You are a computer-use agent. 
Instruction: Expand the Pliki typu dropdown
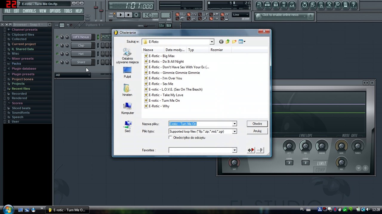click(235, 131)
